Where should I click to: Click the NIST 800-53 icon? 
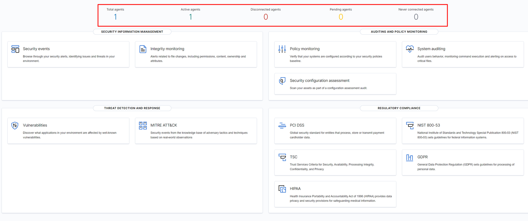pos(410,126)
